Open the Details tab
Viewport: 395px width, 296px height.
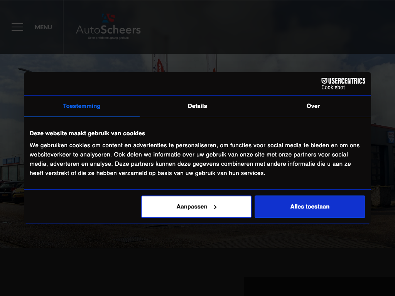[197, 106]
